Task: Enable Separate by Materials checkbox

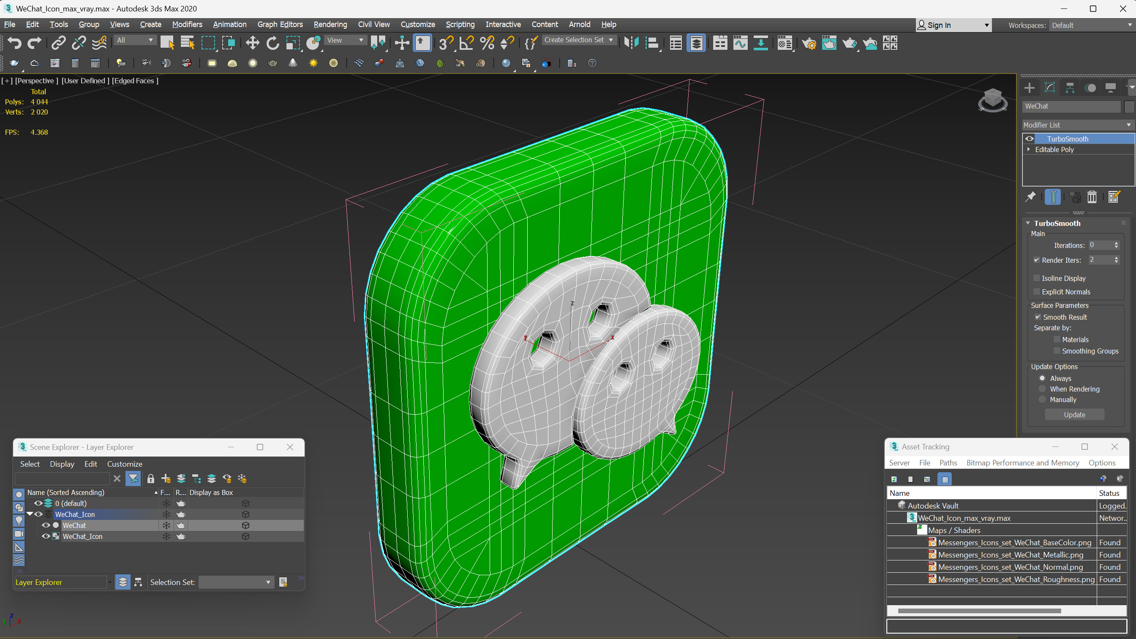Action: (1057, 340)
